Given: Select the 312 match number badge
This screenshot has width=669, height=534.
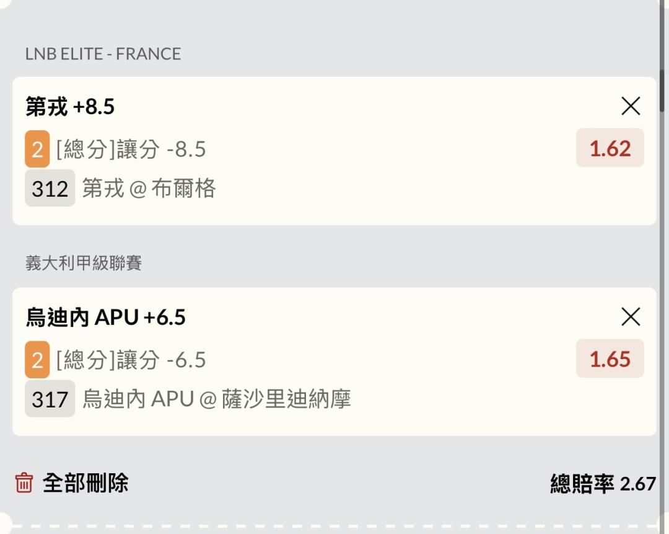Looking at the screenshot, I should coord(50,188).
